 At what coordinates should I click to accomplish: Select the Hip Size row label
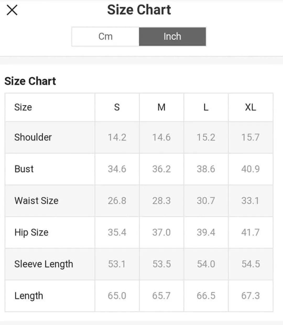tap(31, 232)
